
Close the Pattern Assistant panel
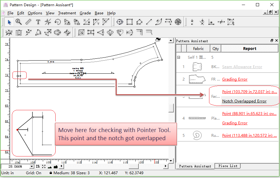click(276, 41)
